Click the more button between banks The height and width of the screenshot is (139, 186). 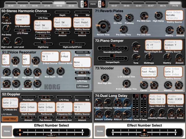point(93,4)
